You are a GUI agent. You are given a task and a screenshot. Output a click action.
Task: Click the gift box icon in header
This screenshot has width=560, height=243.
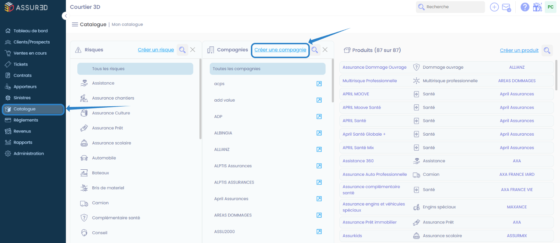pyautogui.click(x=537, y=7)
